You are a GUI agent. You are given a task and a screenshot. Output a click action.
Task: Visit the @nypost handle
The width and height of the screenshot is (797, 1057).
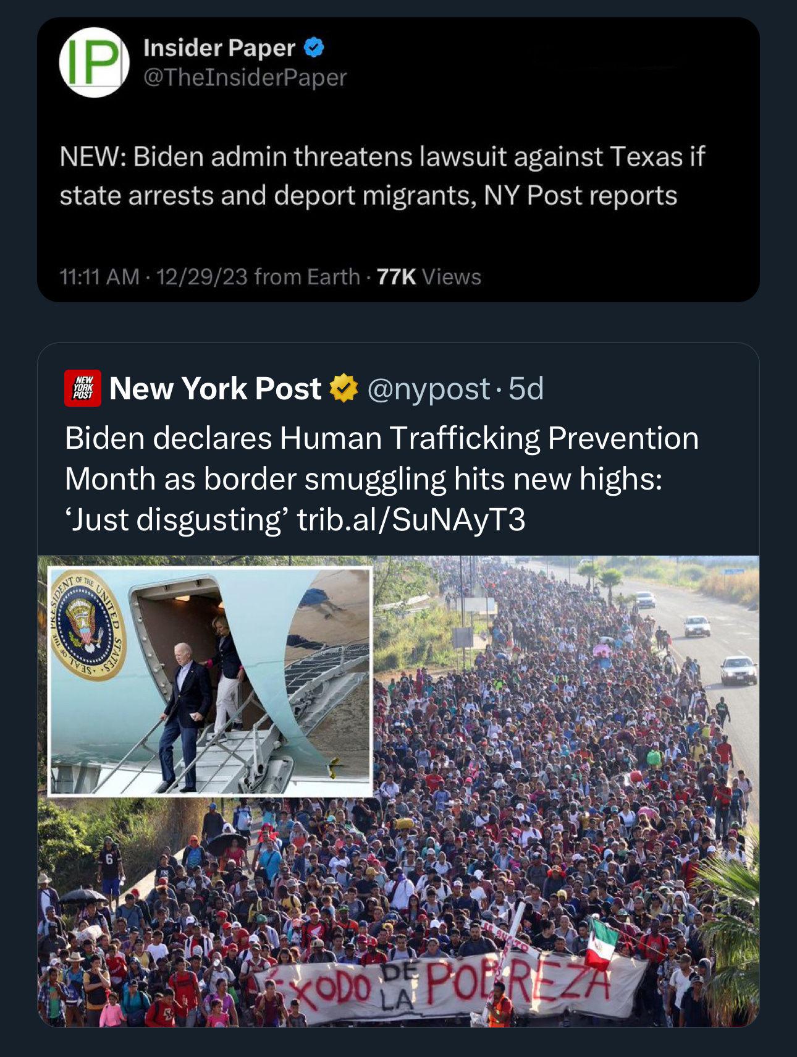pos(429,389)
